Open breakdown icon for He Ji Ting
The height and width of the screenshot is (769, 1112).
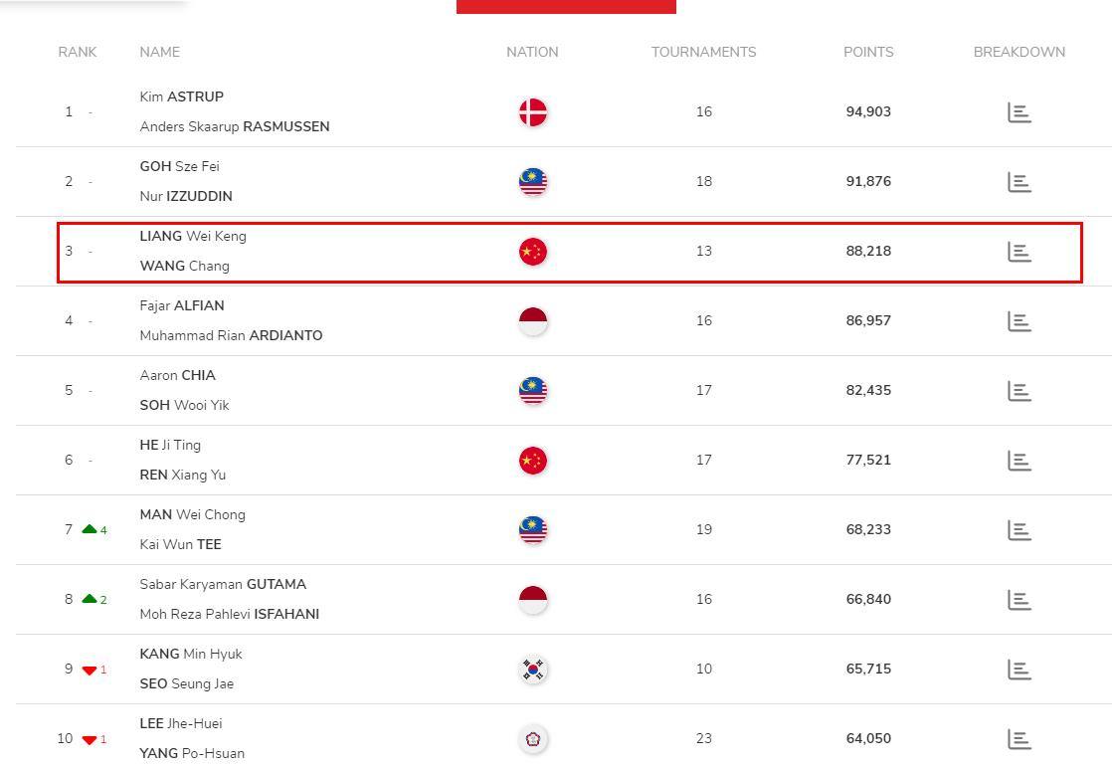[x=1019, y=460]
